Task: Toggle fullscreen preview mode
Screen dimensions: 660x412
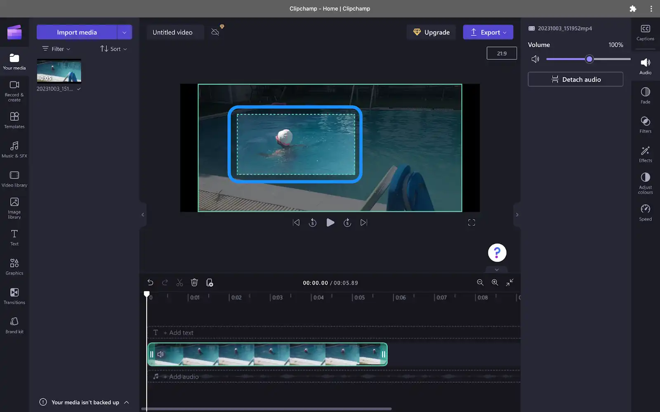Action: (x=471, y=222)
